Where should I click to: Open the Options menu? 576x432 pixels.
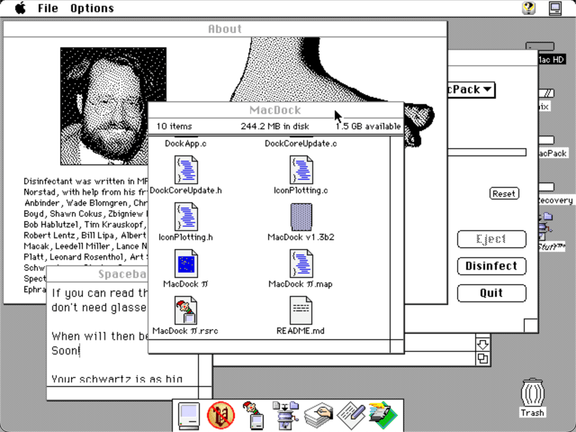point(92,8)
